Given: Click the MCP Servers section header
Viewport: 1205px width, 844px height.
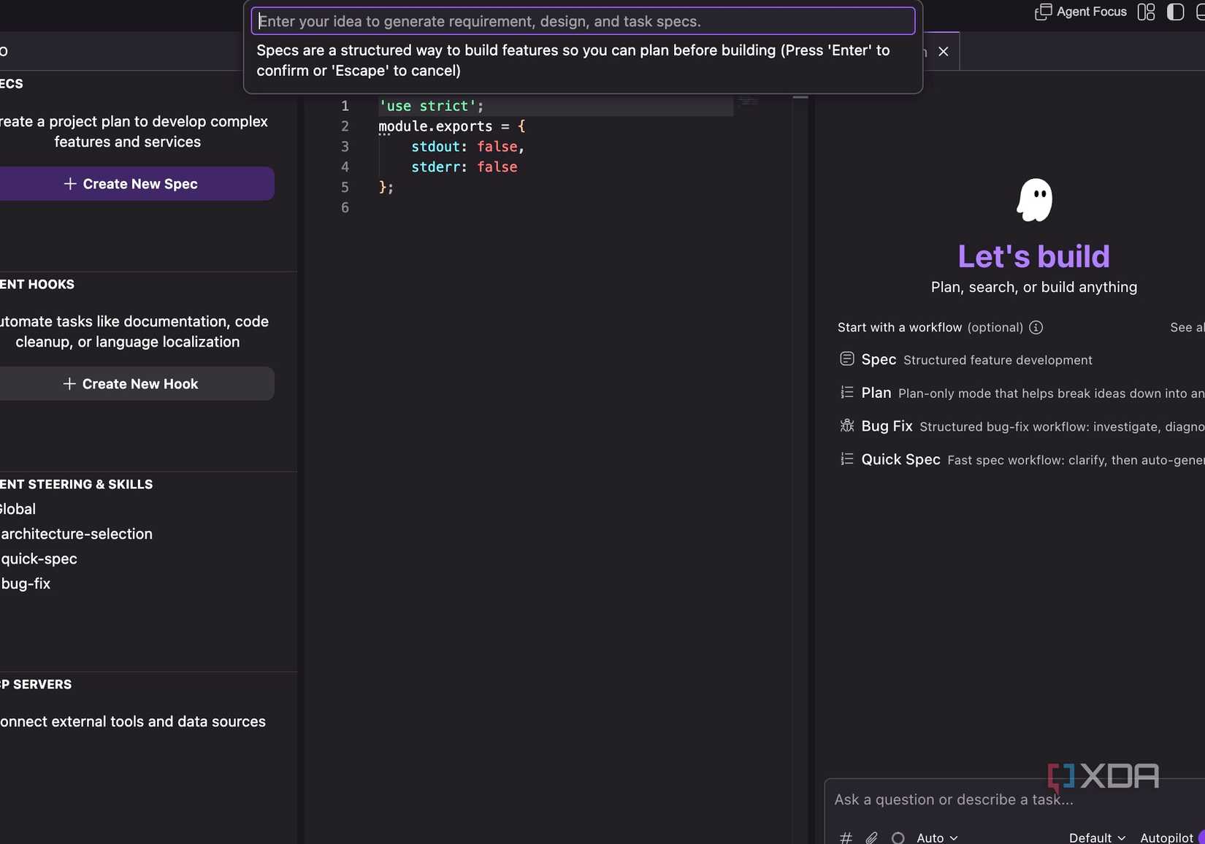Looking at the screenshot, I should pos(36,684).
